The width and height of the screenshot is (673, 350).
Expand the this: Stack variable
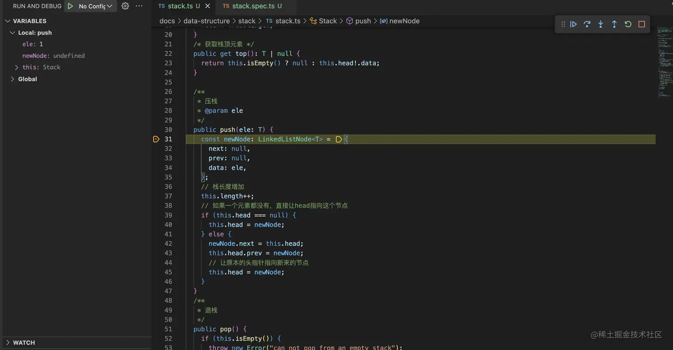point(17,67)
